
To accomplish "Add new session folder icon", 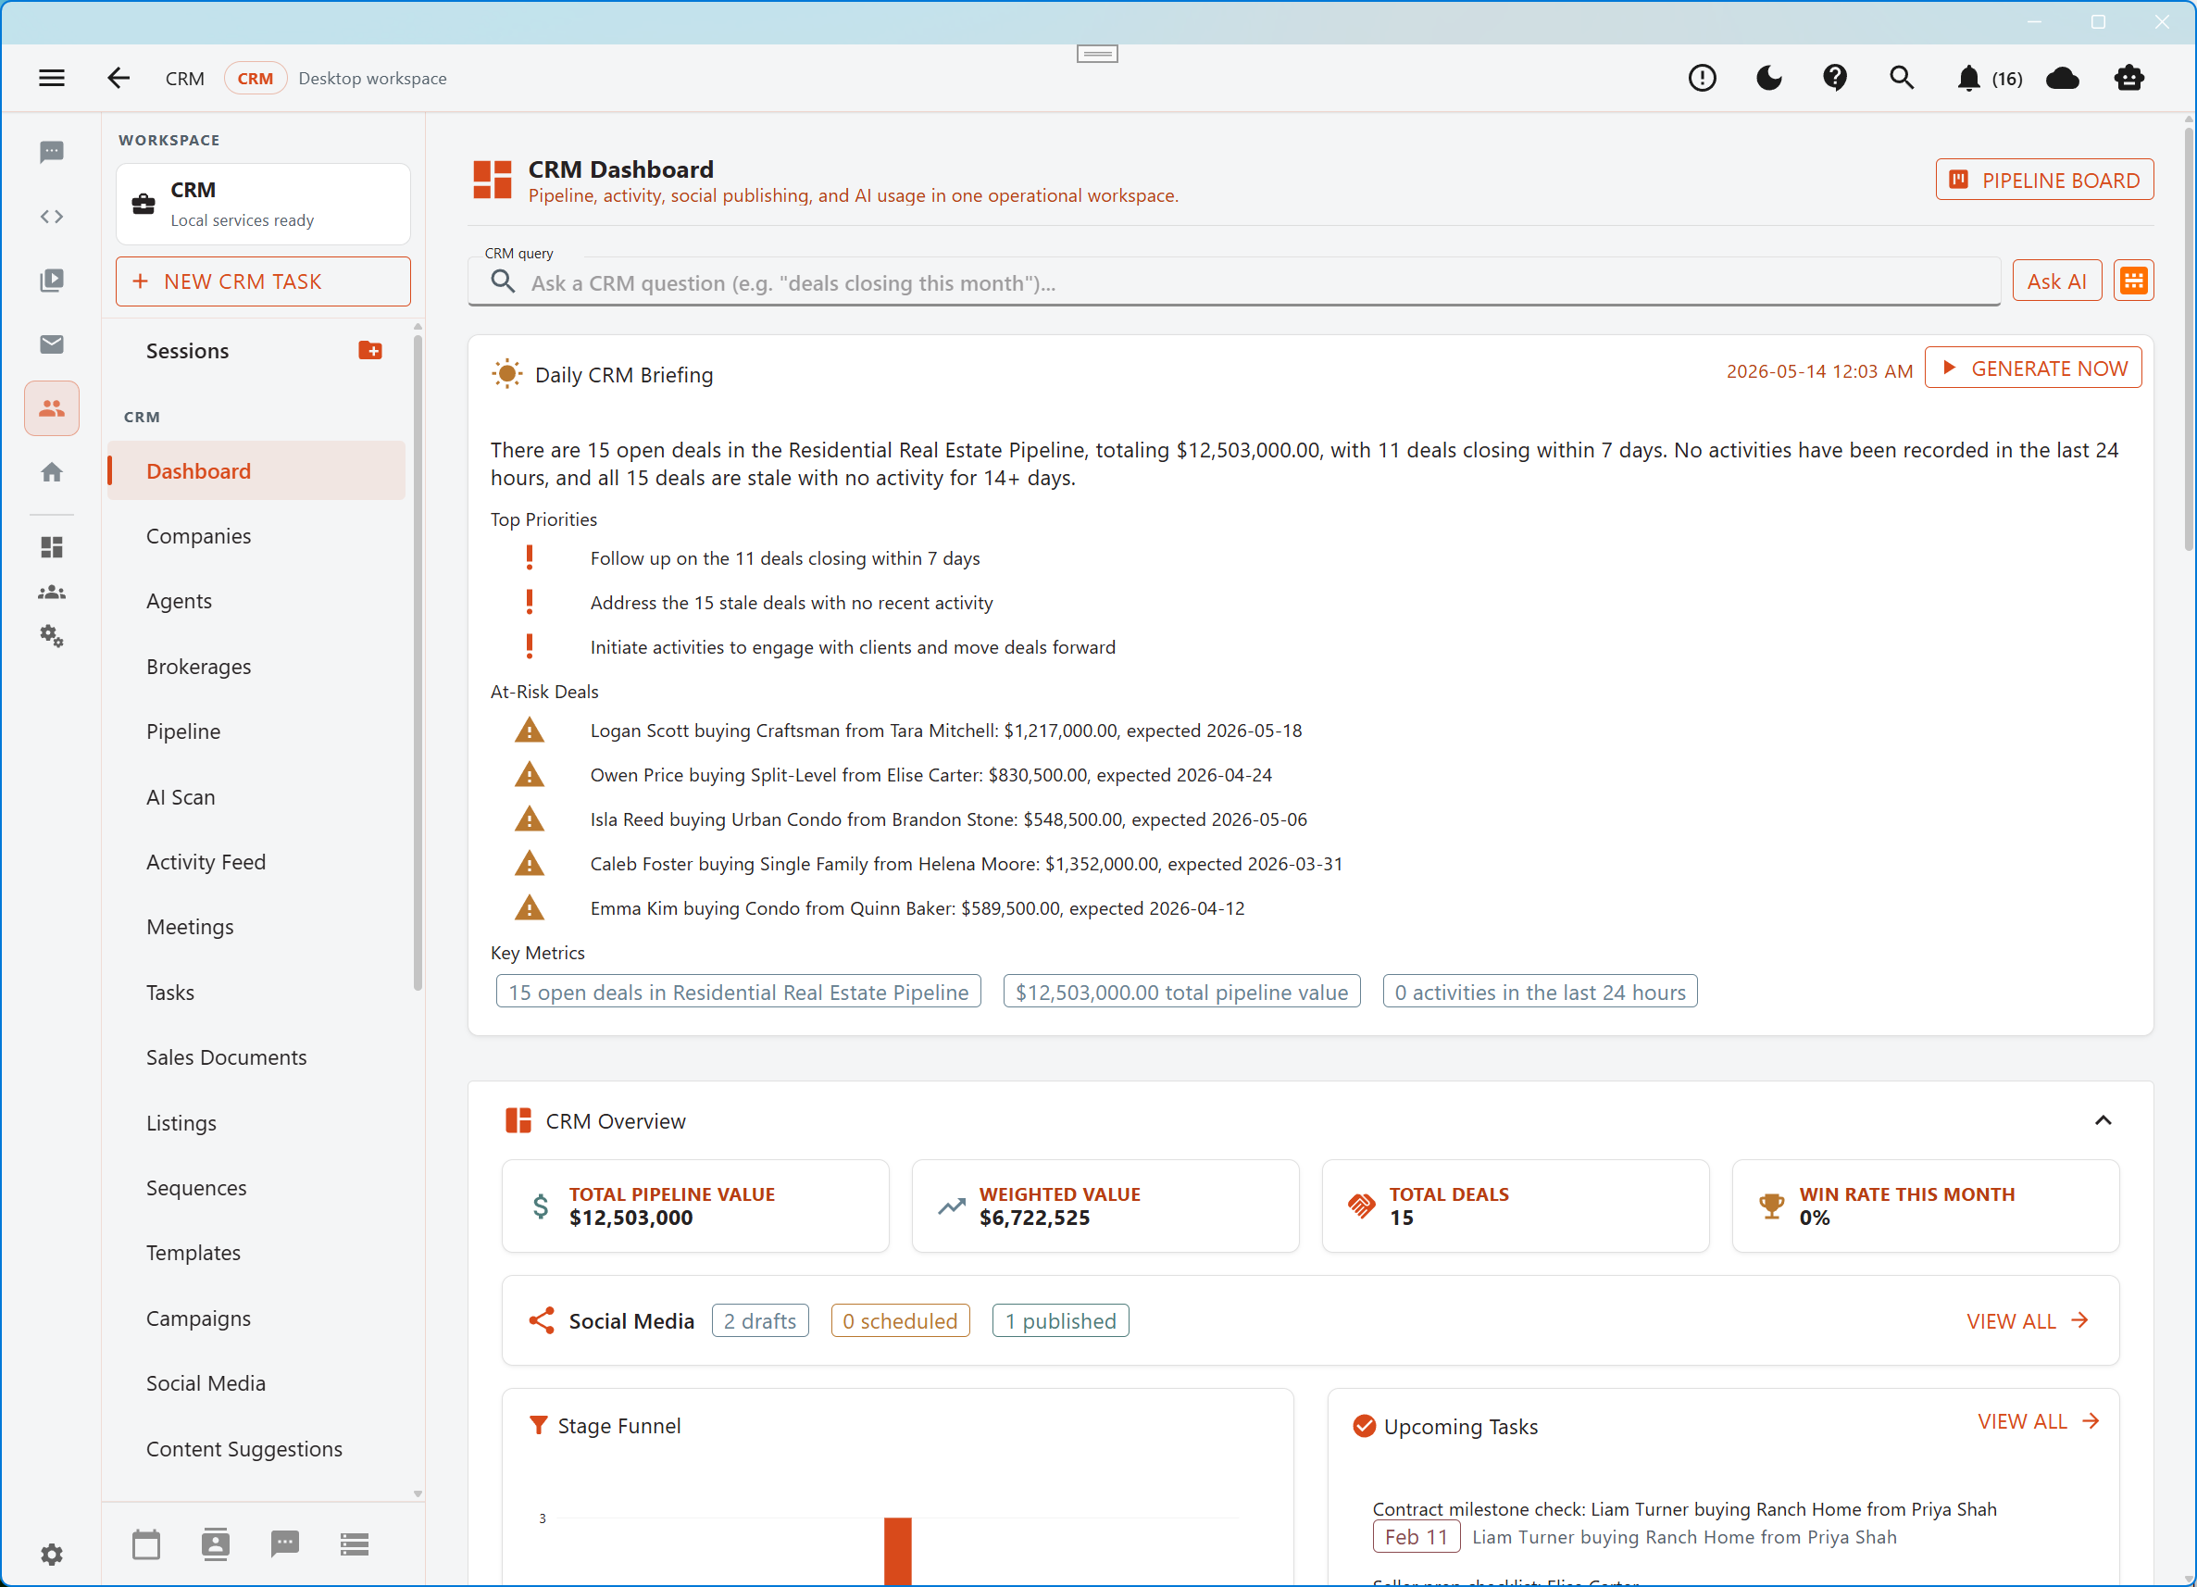I will point(370,351).
